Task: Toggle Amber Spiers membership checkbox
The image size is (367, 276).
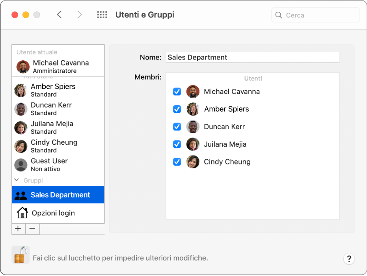Action: (x=177, y=109)
